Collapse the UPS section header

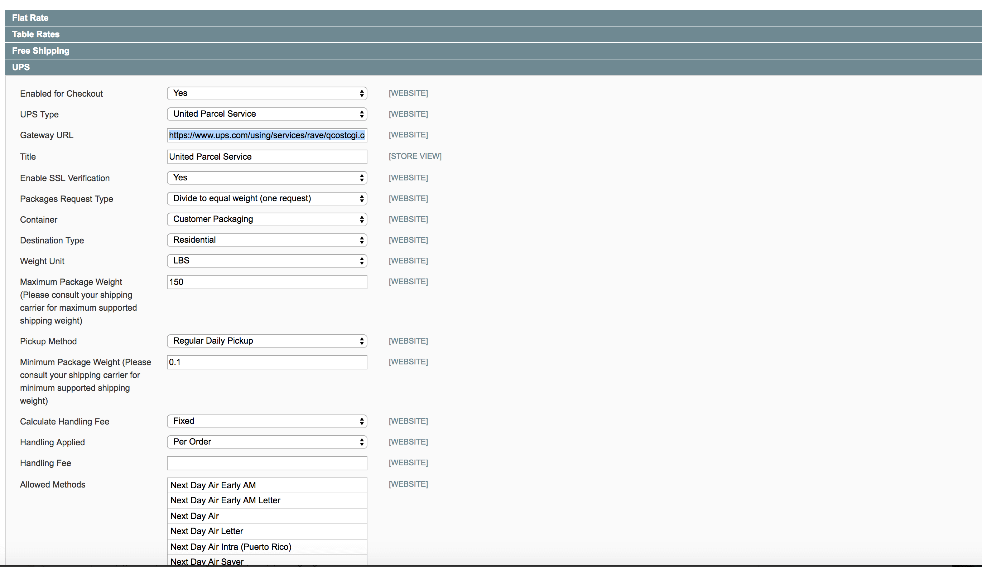pos(493,67)
